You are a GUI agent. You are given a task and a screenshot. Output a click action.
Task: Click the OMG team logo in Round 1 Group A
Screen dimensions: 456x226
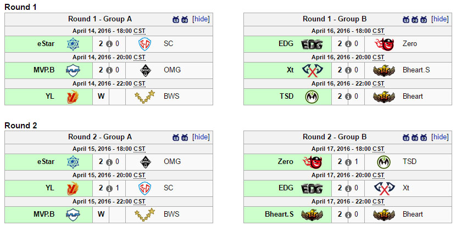[x=146, y=70]
